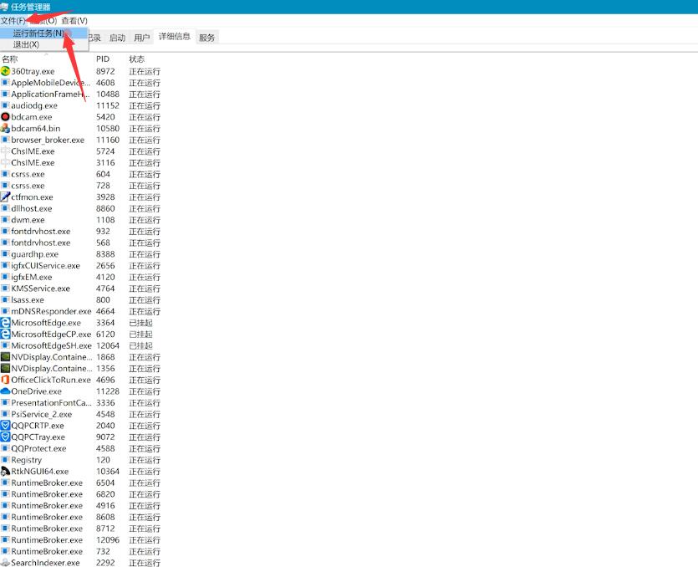Click the MicrosoftEdgeSH.exe process name
698x567 pixels.
tap(52, 345)
